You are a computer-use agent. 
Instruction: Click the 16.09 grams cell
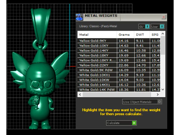pyautogui.click(x=126, y=70)
